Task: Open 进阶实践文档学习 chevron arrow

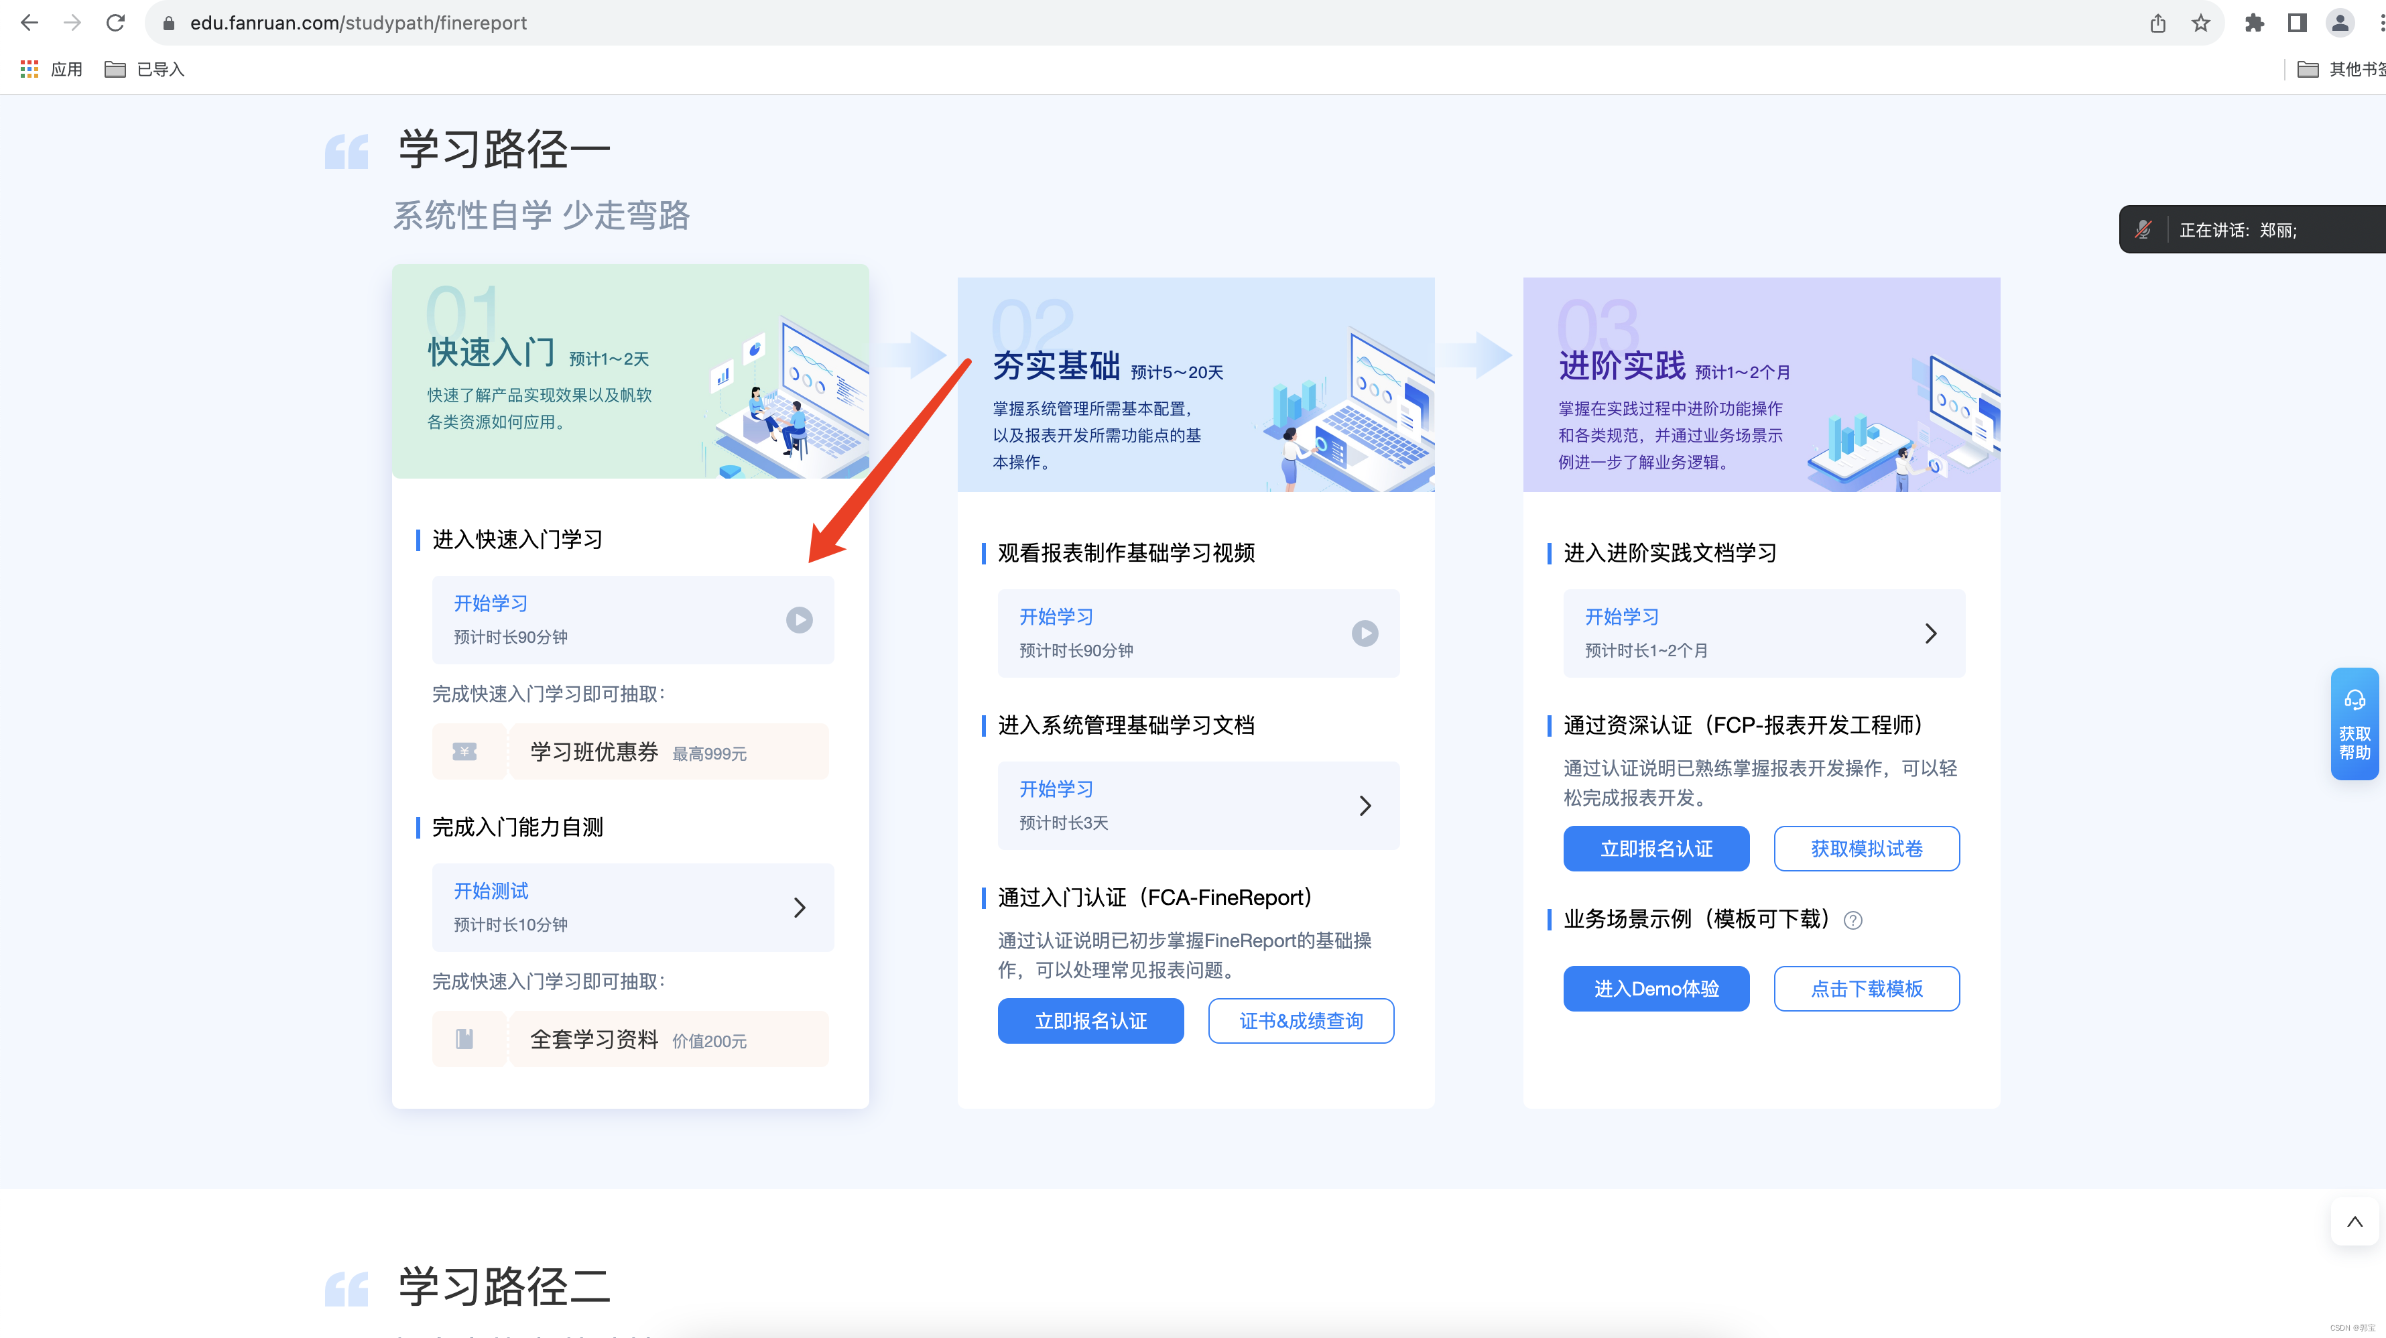Action: (x=1930, y=633)
